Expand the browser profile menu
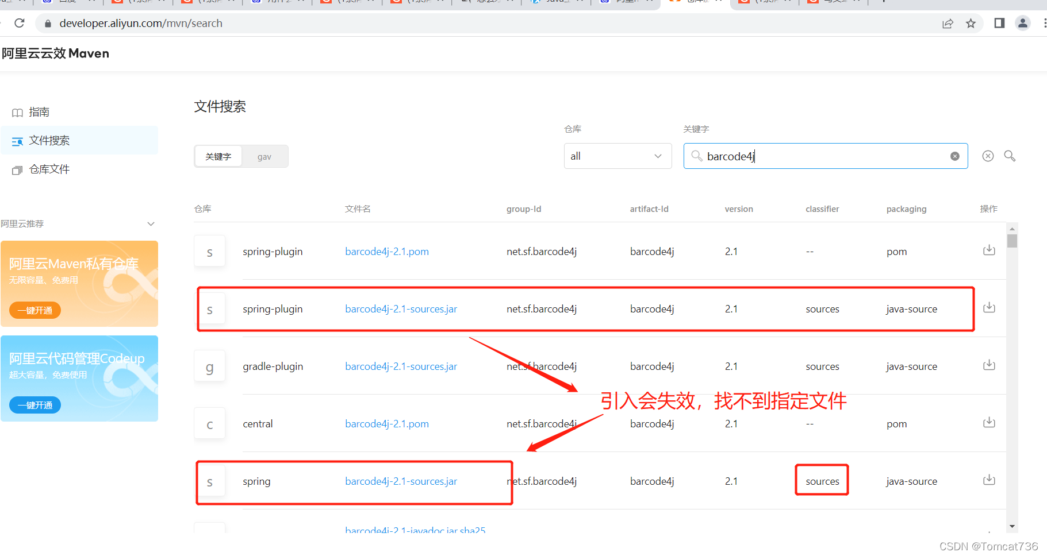The image size is (1047, 556). (1023, 23)
